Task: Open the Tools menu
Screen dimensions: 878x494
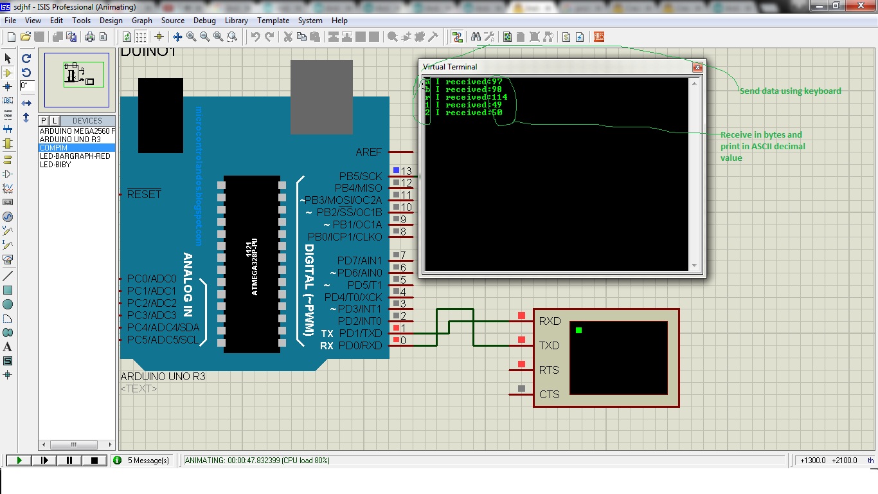Action: coord(82,21)
